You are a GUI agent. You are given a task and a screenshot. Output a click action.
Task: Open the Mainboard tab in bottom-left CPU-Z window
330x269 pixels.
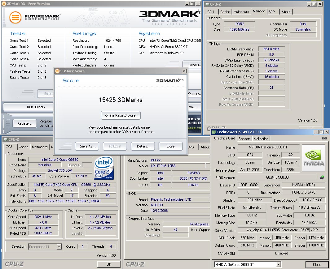(40, 147)
